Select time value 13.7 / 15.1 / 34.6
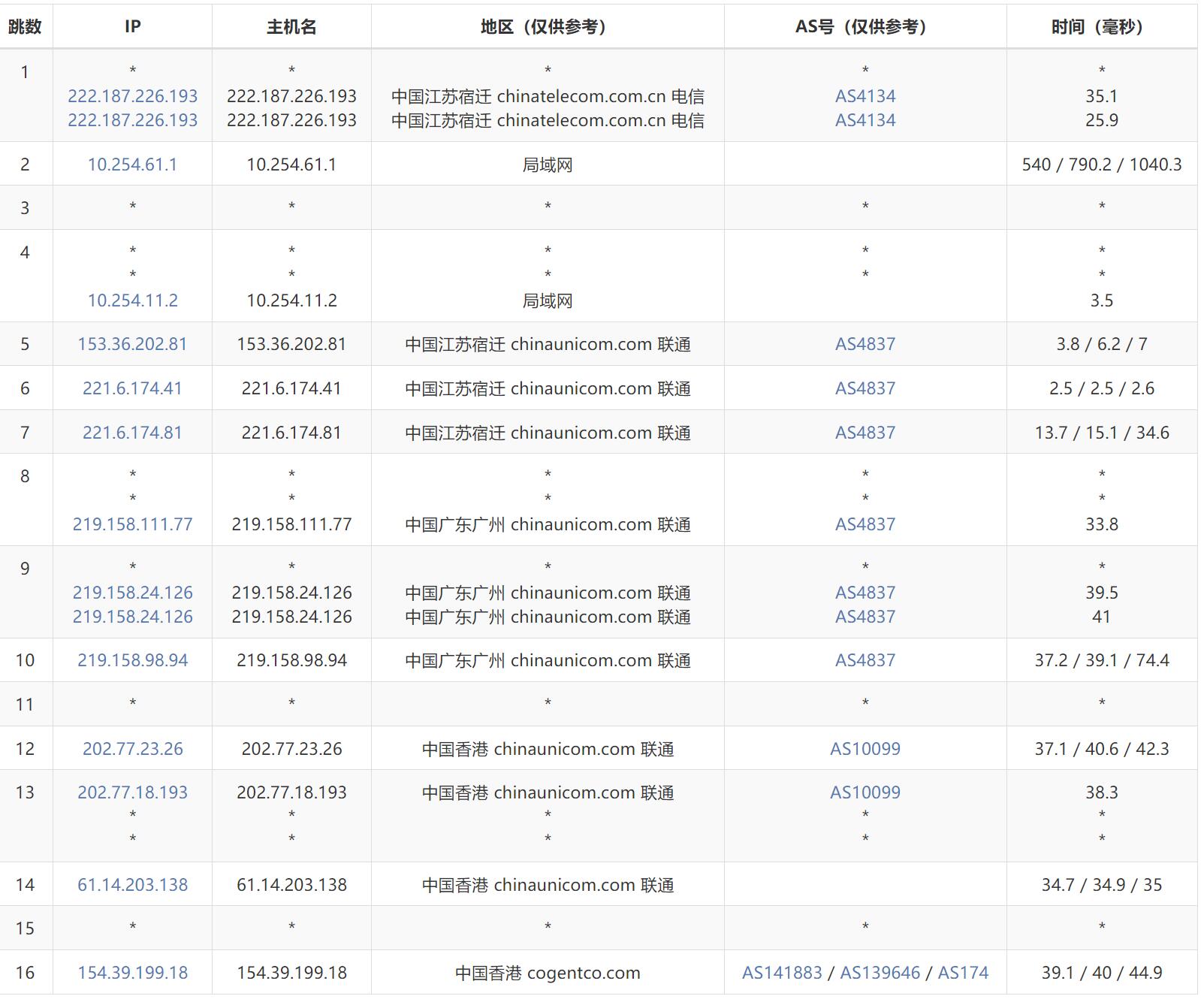This screenshot has height=999, width=1201. click(1102, 433)
